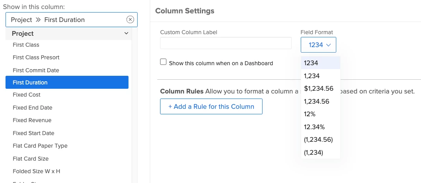
Task: Collapse the Project field group
Action: tap(126, 34)
